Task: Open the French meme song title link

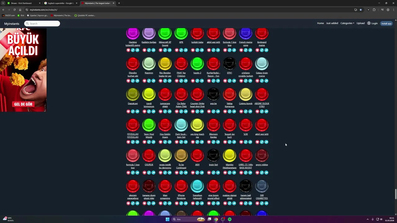Action: pos(246,44)
